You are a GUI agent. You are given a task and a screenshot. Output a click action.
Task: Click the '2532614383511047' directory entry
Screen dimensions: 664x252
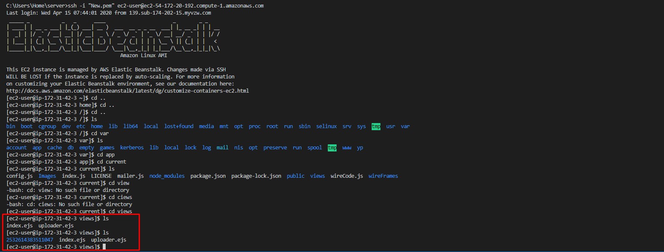pyautogui.click(x=30, y=240)
